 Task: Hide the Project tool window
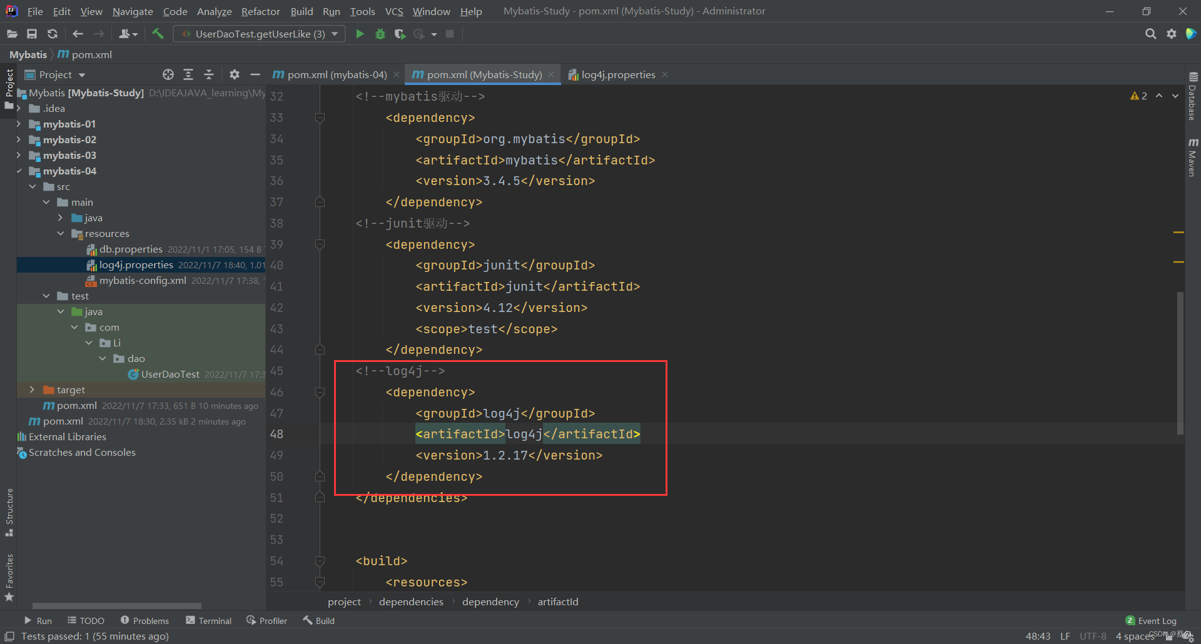click(x=255, y=74)
